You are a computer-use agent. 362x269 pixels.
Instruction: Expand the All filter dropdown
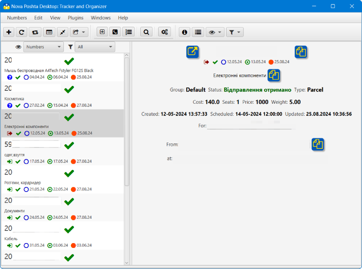(x=95, y=47)
